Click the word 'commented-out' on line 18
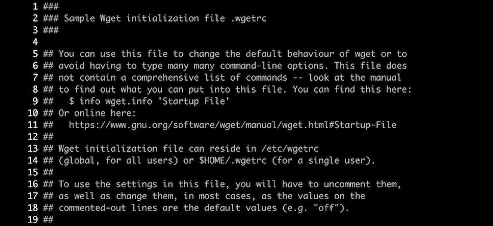Viewport: 493px width, 226px height. click(x=92, y=208)
